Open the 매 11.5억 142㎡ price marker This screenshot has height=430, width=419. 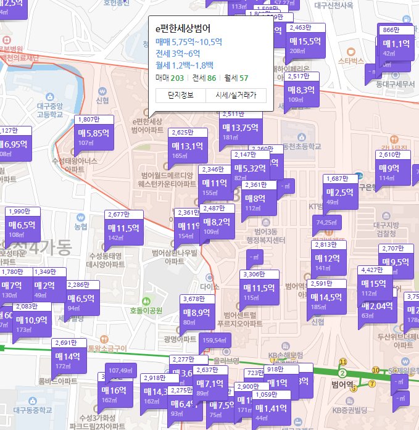(x=124, y=228)
